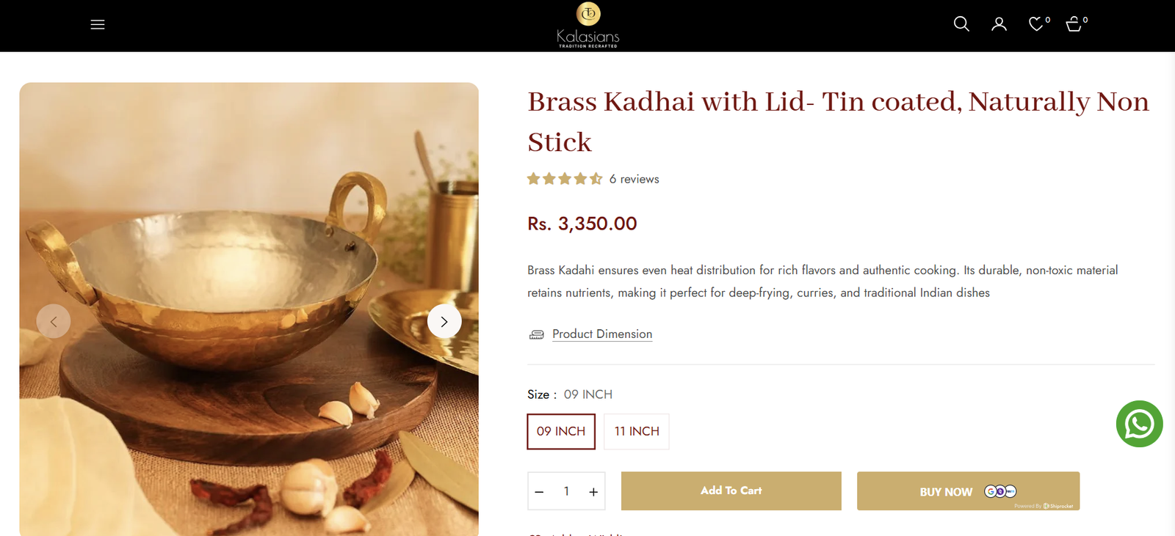Screen dimensions: 1175x536
Task: Open the 6 reviews link
Action: coord(634,179)
